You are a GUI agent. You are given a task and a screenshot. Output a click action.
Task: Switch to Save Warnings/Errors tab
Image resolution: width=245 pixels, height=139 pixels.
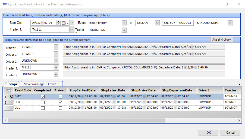pyautogui.click(x=41, y=84)
